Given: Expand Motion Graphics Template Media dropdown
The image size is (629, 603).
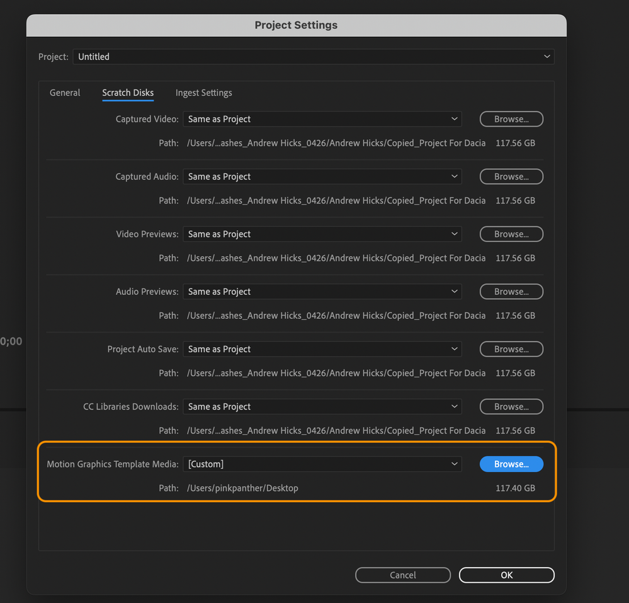Looking at the screenshot, I should tap(322, 464).
